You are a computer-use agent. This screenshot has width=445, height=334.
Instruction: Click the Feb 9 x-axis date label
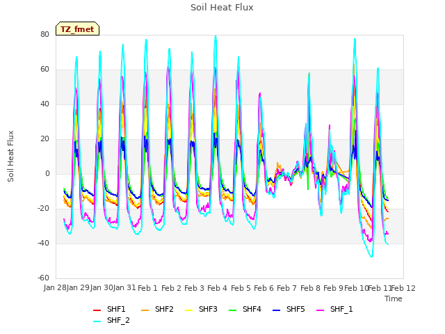point(333,288)
